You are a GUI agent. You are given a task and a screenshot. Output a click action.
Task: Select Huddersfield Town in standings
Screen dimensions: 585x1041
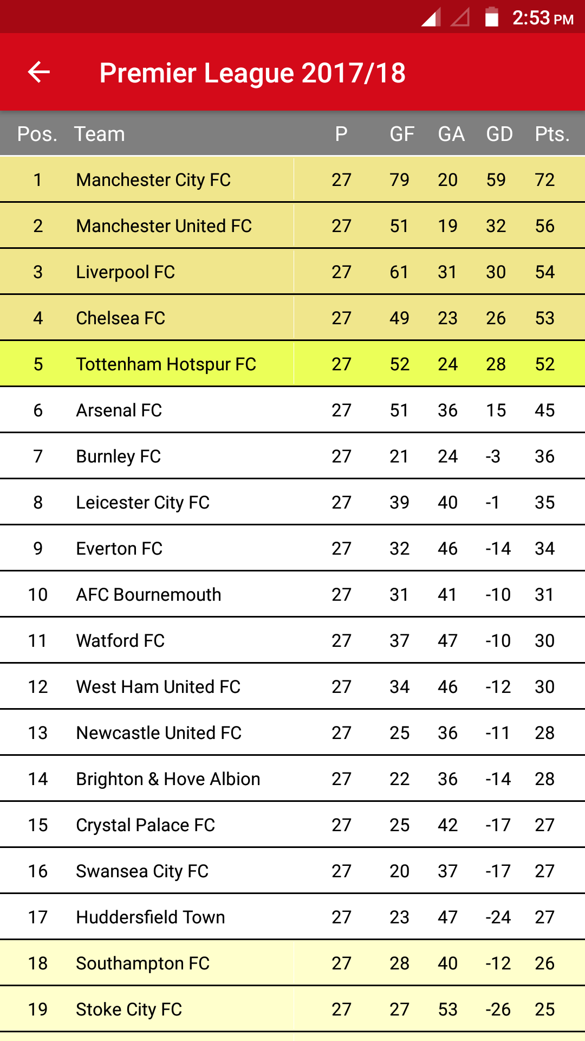tap(151, 917)
